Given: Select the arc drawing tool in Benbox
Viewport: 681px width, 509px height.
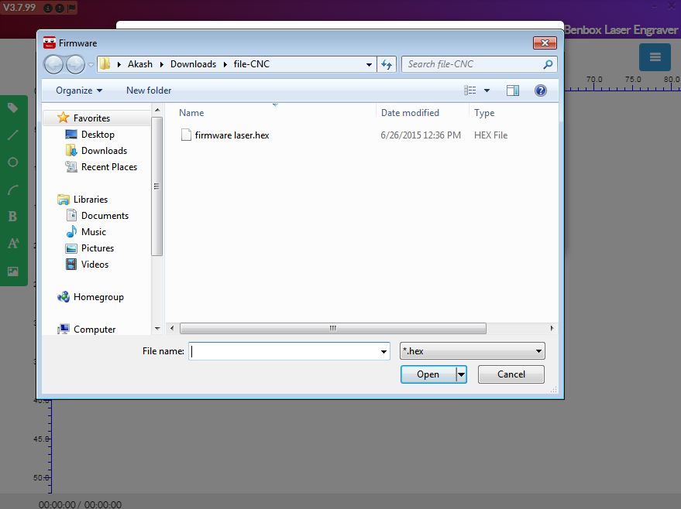Looking at the screenshot, I should click(x=12, y=190).
